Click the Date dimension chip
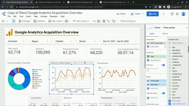 click(x=156, y=56)
